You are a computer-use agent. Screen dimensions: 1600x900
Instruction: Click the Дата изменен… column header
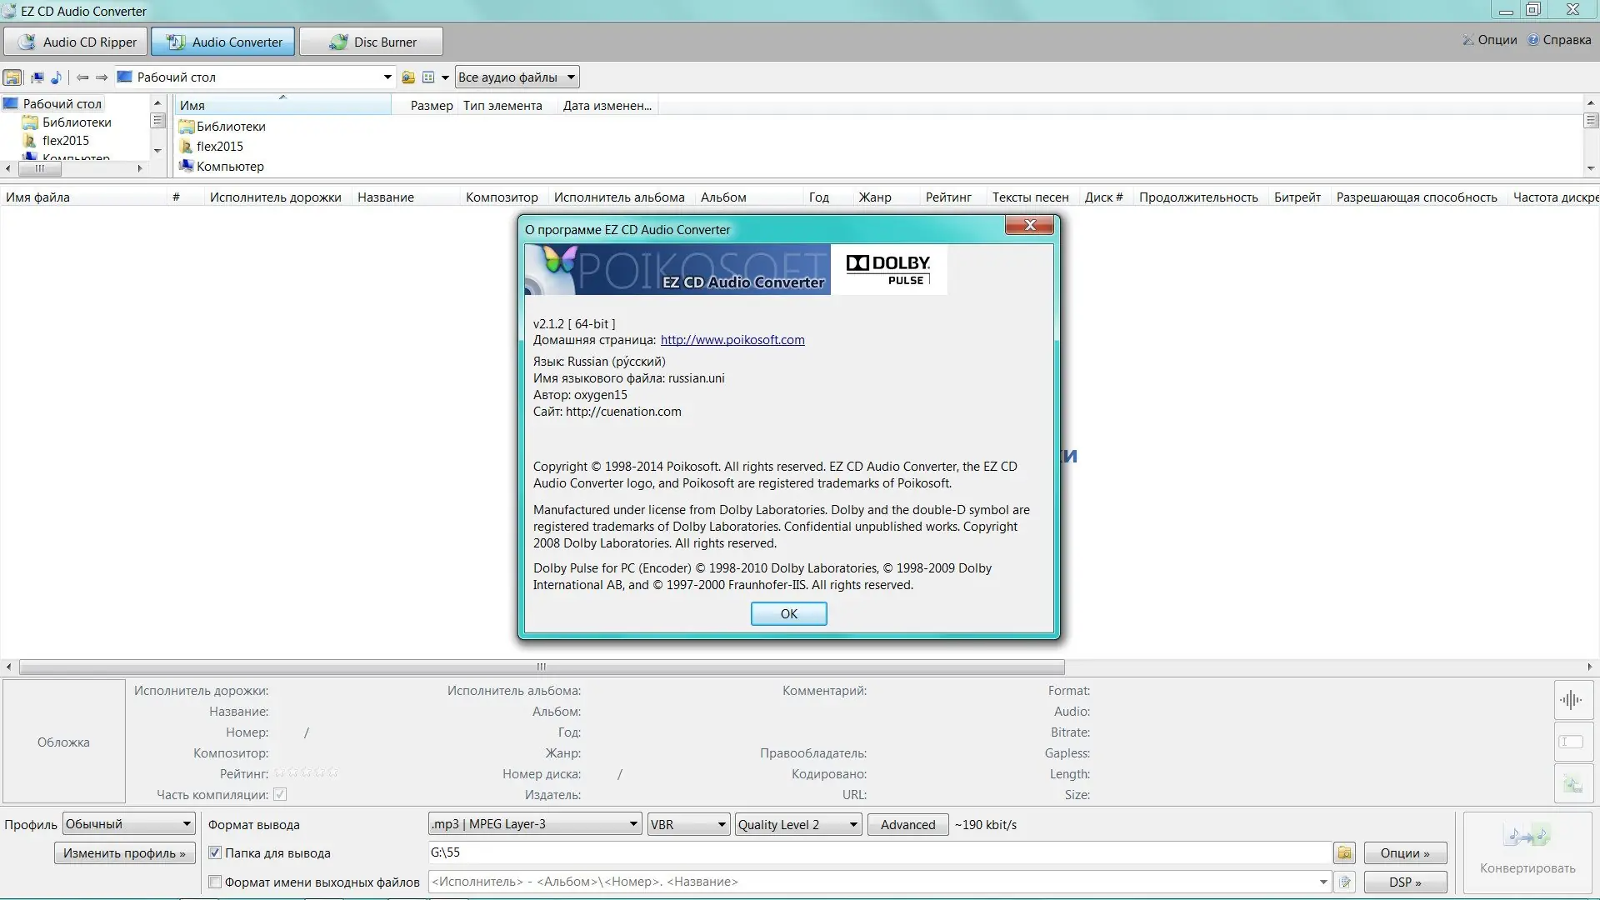pos(607,105)
